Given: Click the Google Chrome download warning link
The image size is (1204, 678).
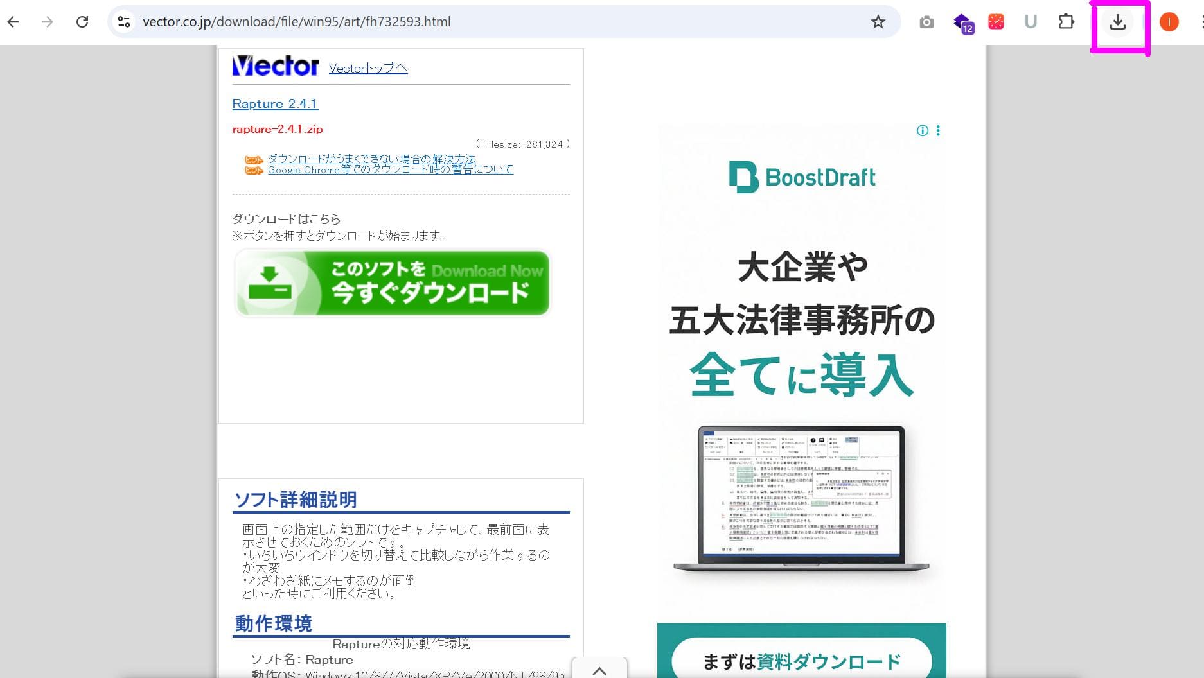Looking at the screenshot, I should [390, 170].
